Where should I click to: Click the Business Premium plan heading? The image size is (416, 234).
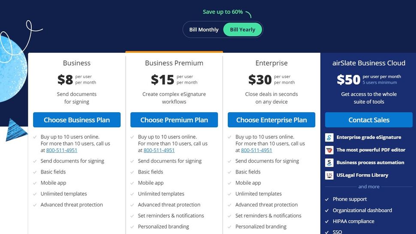point(174,63)
